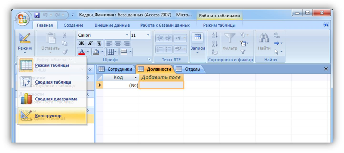Switch to the Внешние данные tab

tap(112, 25)
